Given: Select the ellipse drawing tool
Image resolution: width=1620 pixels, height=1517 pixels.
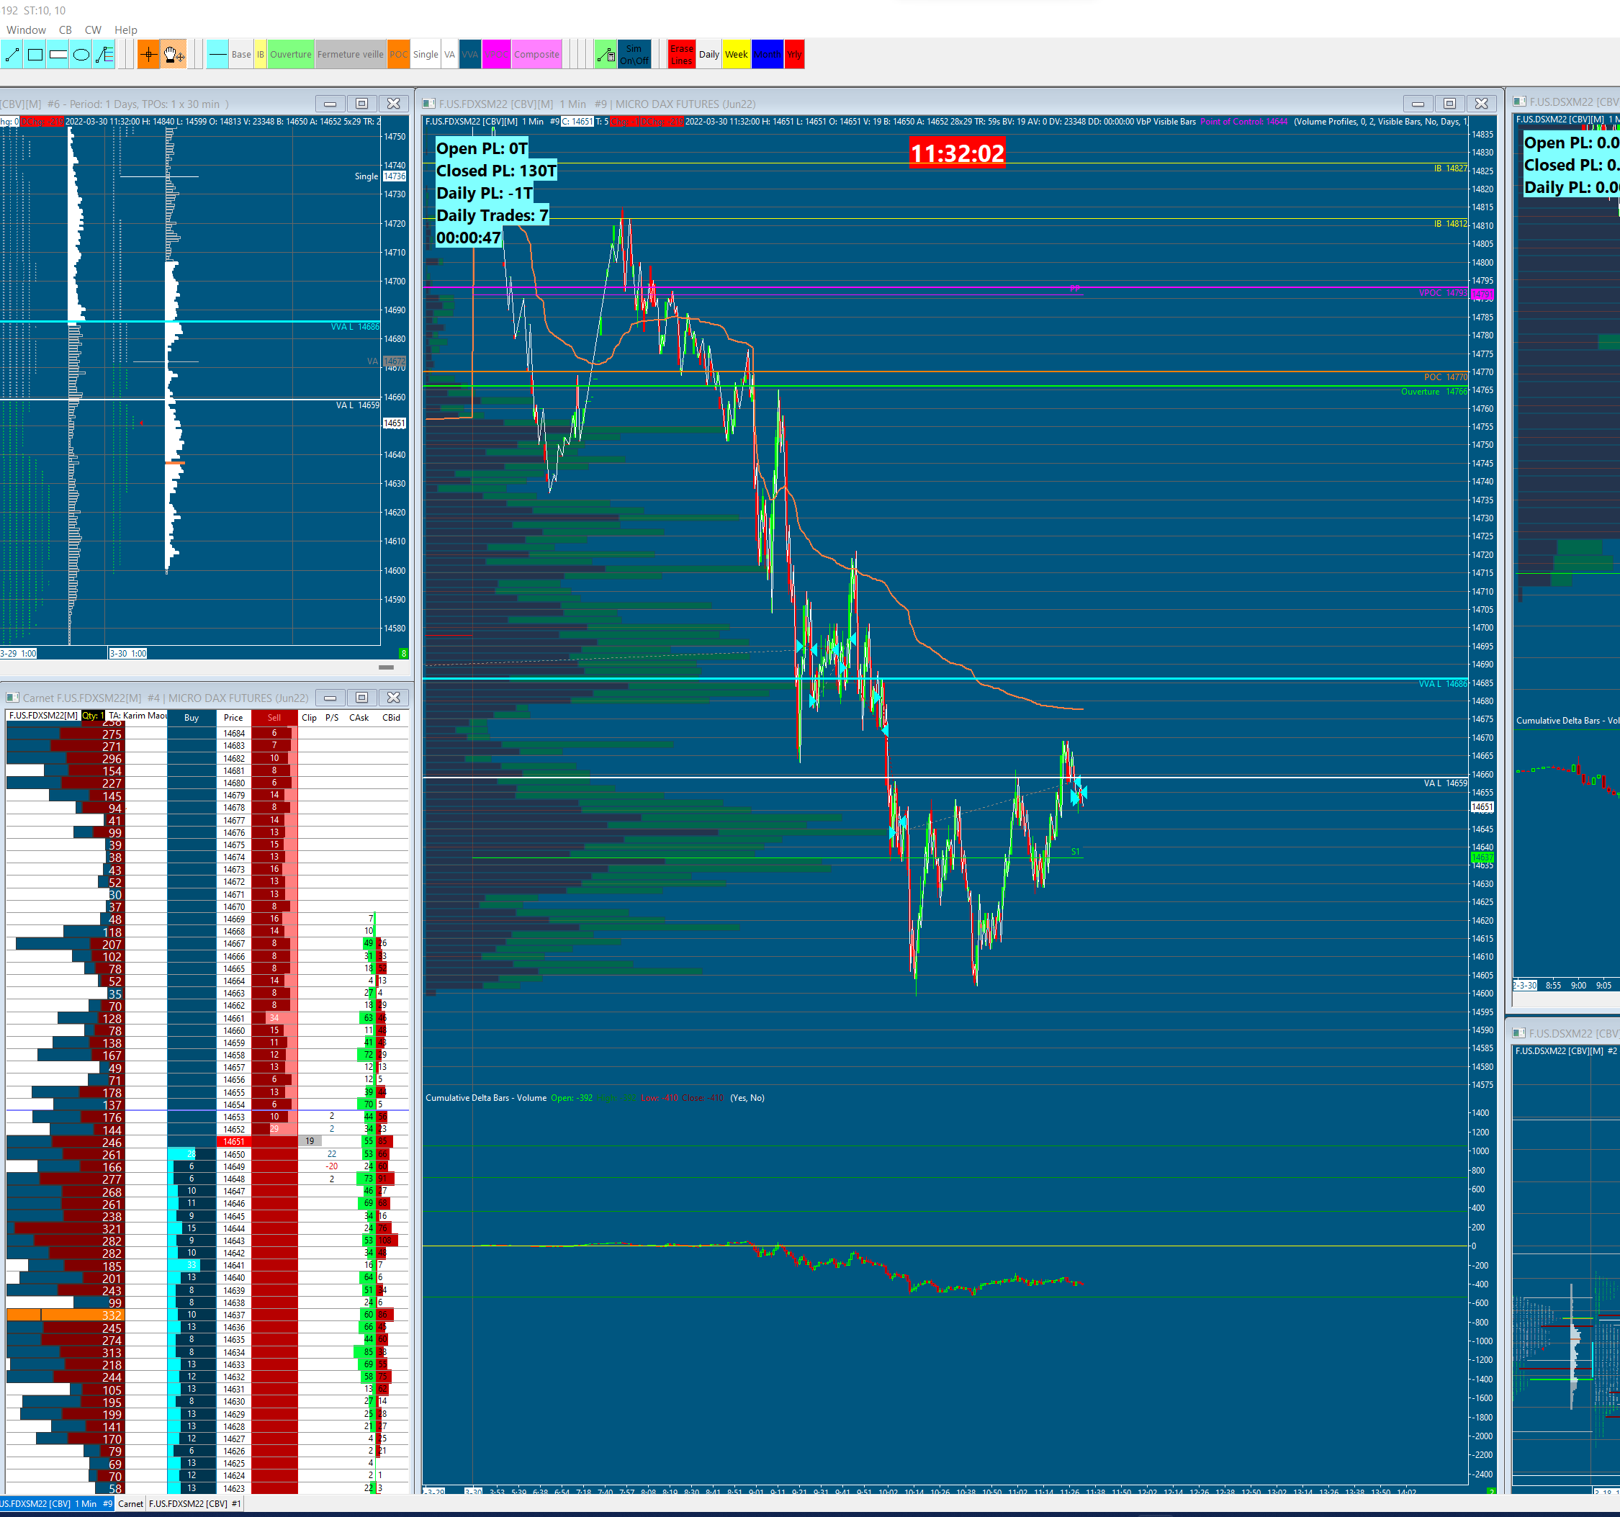Looking at the screenshot, I should pyautogui.click(x=81, y=55).
